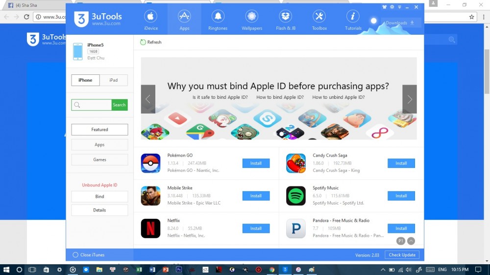This screenshot has height=275, width=490.
Task: Click the scroll-to-top arrow circle
Action: (x=411, y=241)
